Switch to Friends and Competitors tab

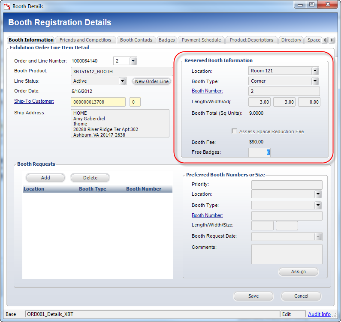tap(85, 40)
